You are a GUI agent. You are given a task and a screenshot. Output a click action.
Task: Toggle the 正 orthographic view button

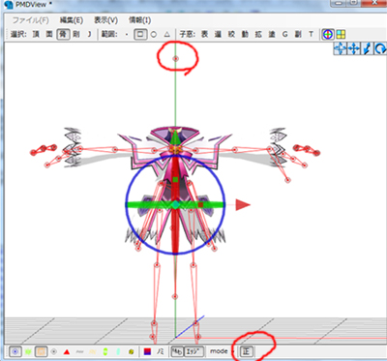tap(247, 351)
